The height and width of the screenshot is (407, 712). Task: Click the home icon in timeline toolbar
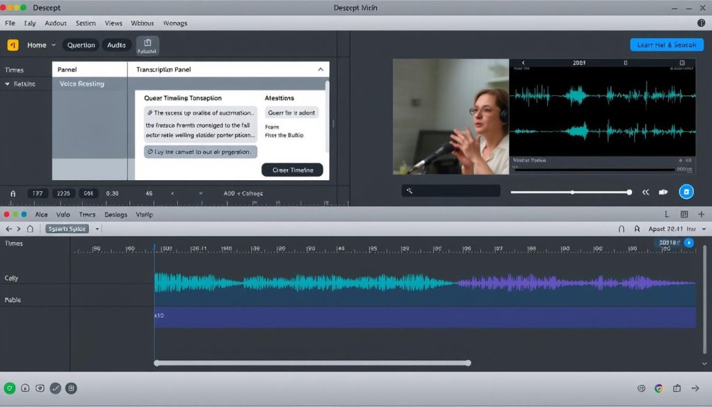click(x=30, y=228)
